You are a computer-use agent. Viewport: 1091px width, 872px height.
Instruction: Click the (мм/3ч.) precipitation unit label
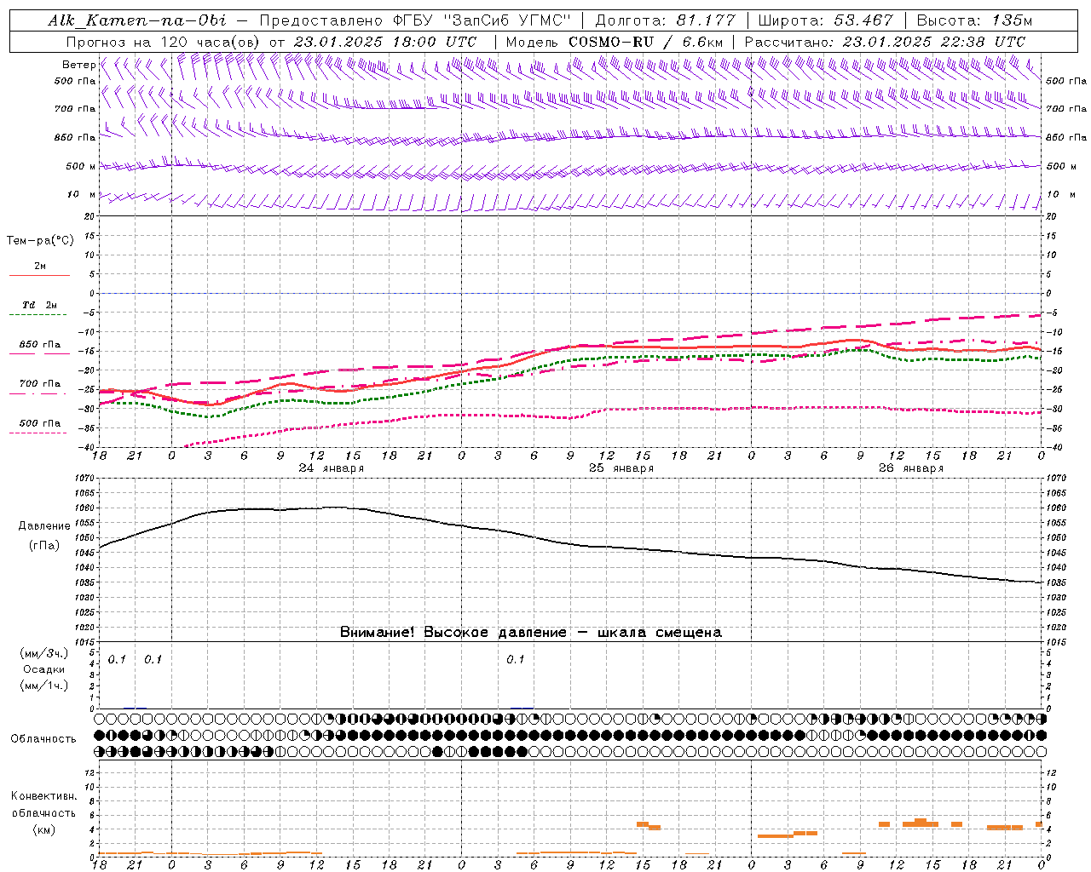(44, 654)
